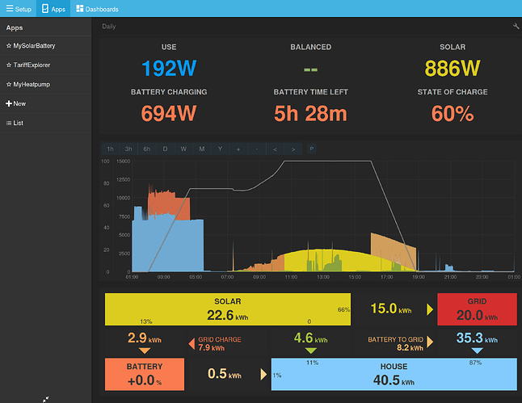Click the list icon beside List
The width and height of the screenshot is (522, 403).
(x=9, y=123)
